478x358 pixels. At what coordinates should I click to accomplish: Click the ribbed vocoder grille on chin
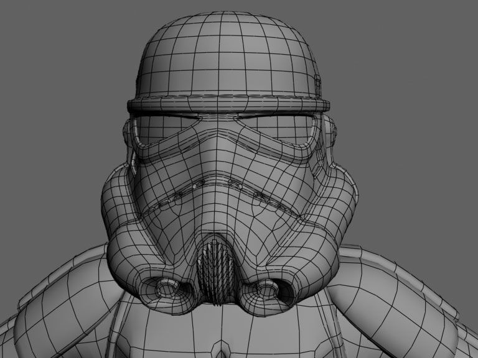(x=215, y=272)
